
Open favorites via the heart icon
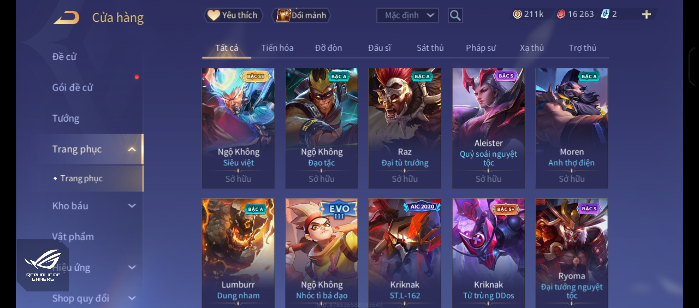(213, 15)
